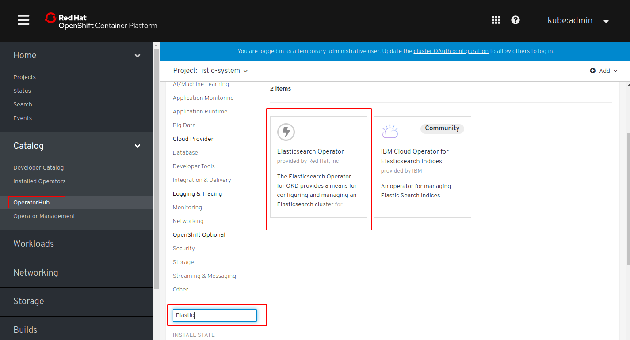Screen dimensions: 630x340
Task: Click the IBM Cloud Operator cloud icon
Action: click(390, 131)
